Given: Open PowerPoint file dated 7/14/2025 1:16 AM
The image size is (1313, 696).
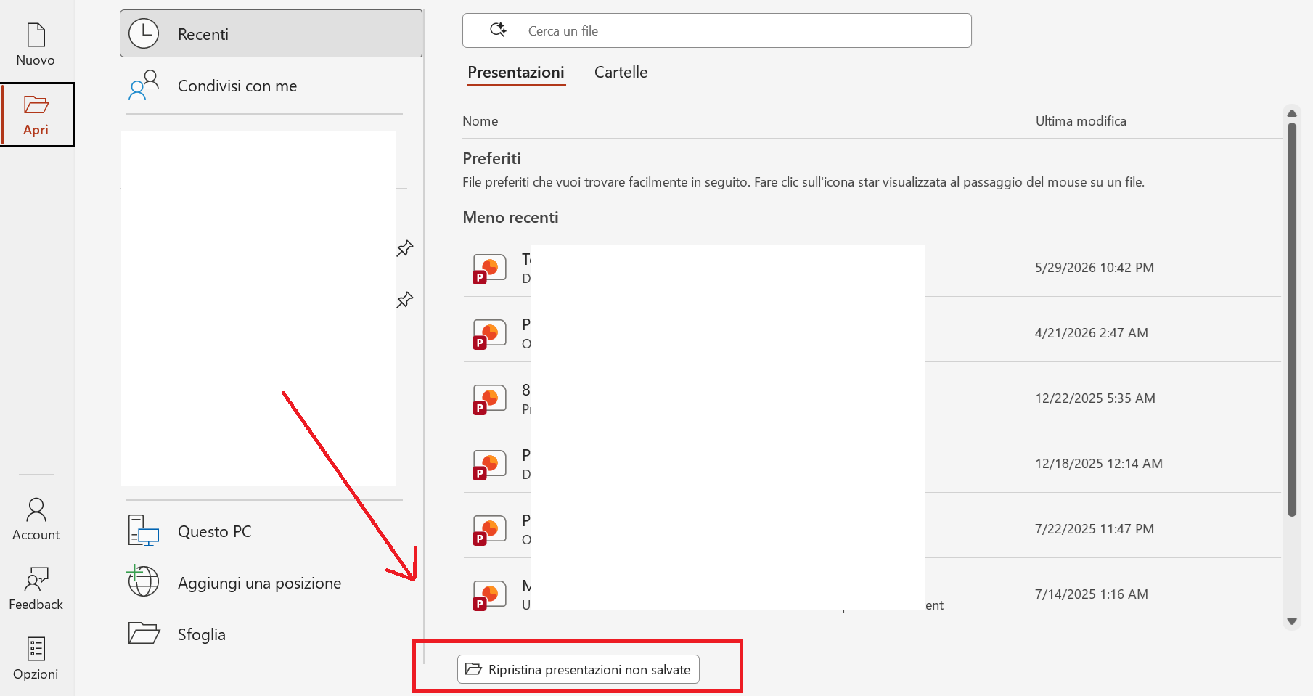Looking at the screenshot, I should (x=872, y=594).
